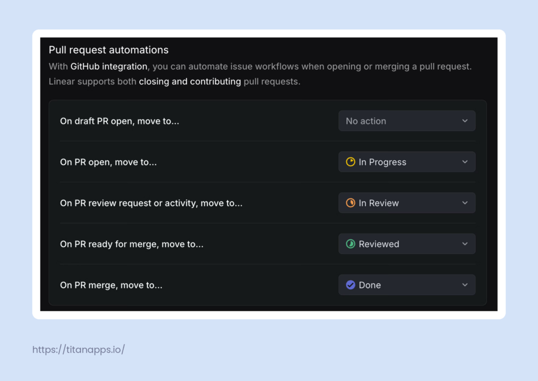This screenshot has height=381, width=538.
Task: Click the purple Done checkmark icon
Action: tap(350, 285)
